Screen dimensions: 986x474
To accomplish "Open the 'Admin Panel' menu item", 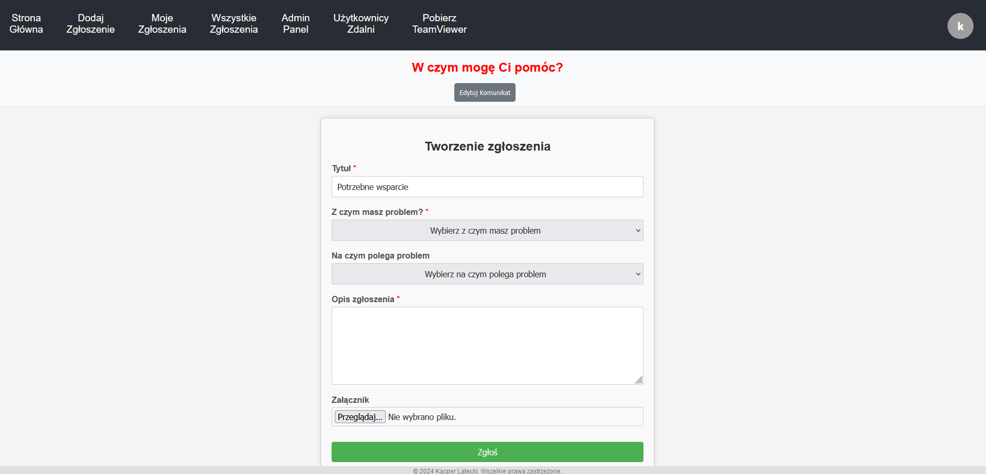I will [295, 24].
